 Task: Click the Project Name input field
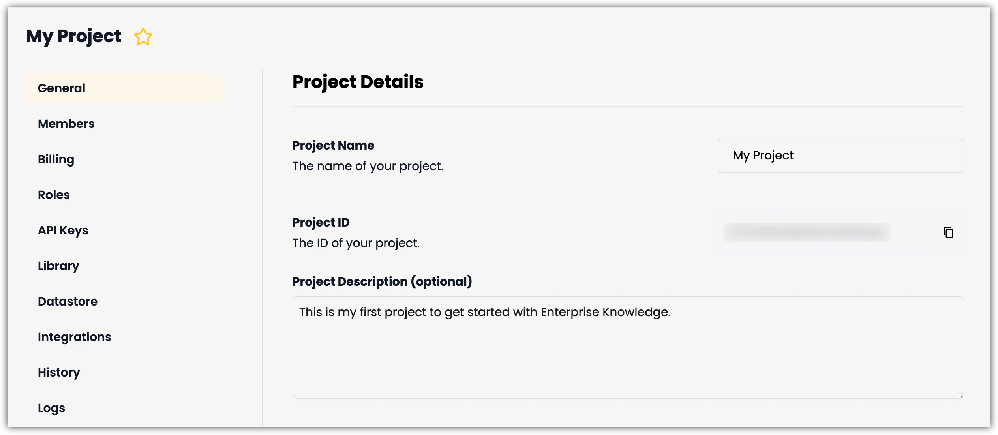[x=841, y=156]
